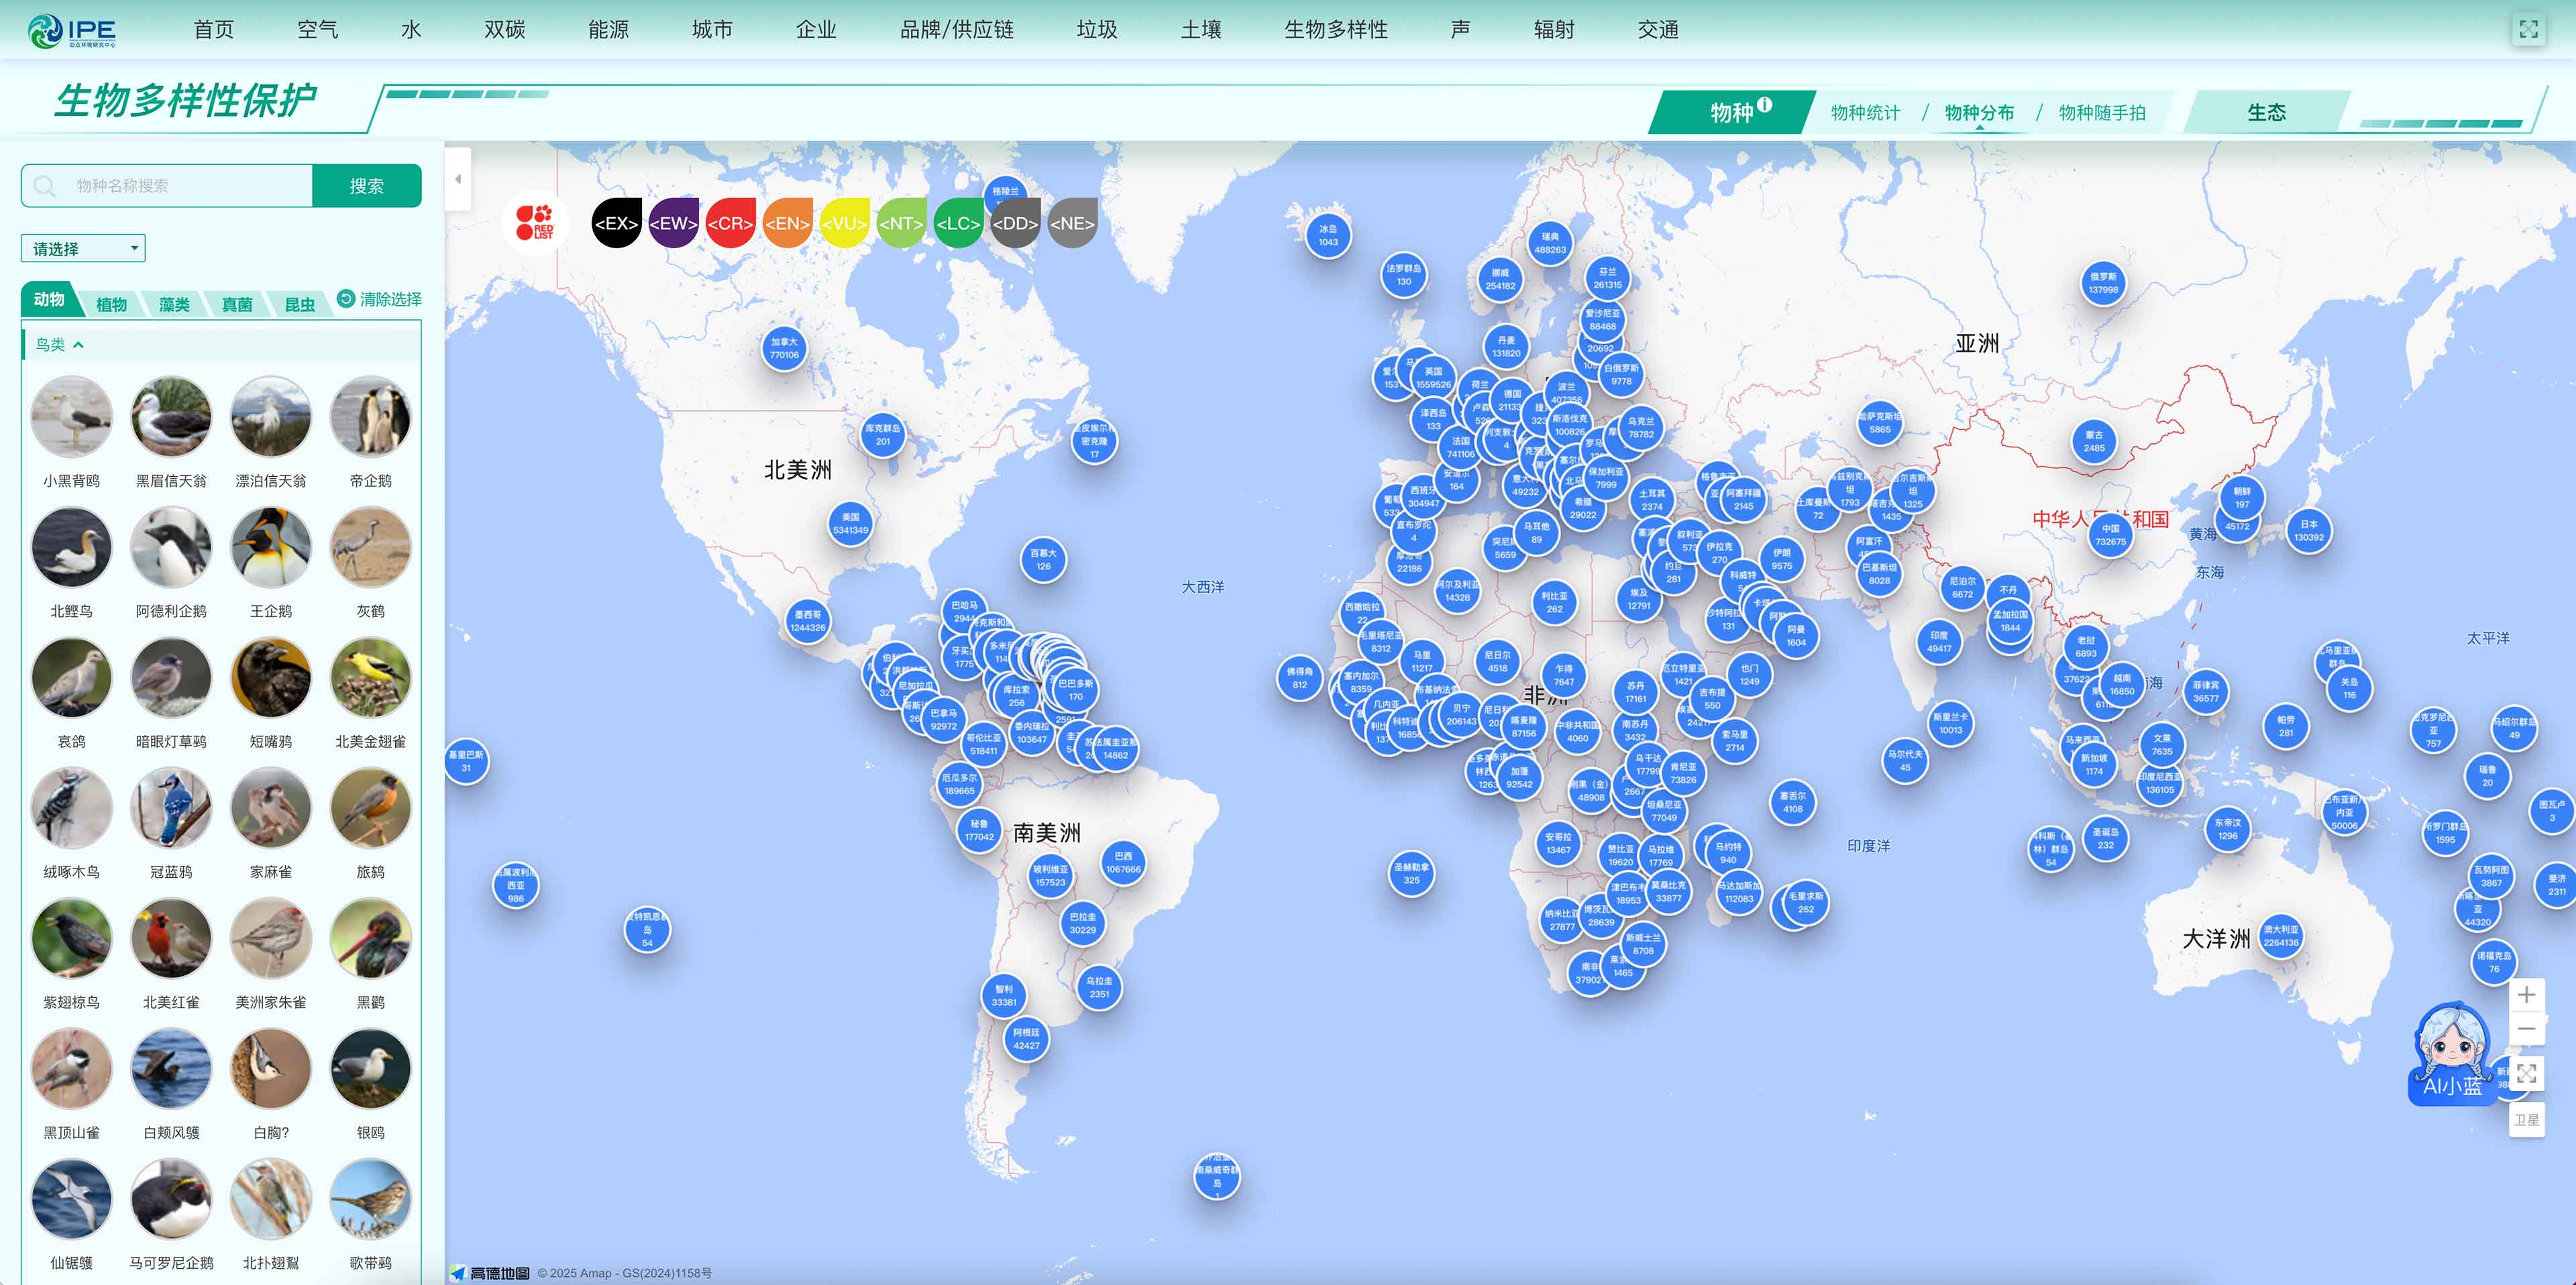Select the yellow VU status swatch

pyautogui.click(x=844, y=223)
